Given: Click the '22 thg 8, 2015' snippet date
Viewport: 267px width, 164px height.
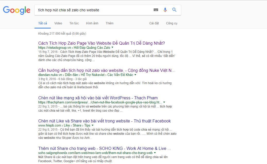Looking at the screenshot, I should pyautogui.click(x=48, y=129).
